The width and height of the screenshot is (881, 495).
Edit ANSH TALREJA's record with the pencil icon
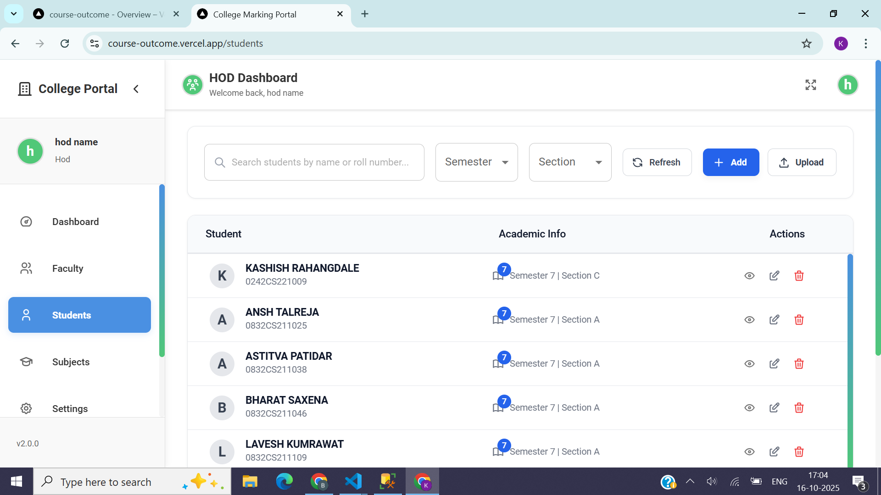[x=774, y=319]
